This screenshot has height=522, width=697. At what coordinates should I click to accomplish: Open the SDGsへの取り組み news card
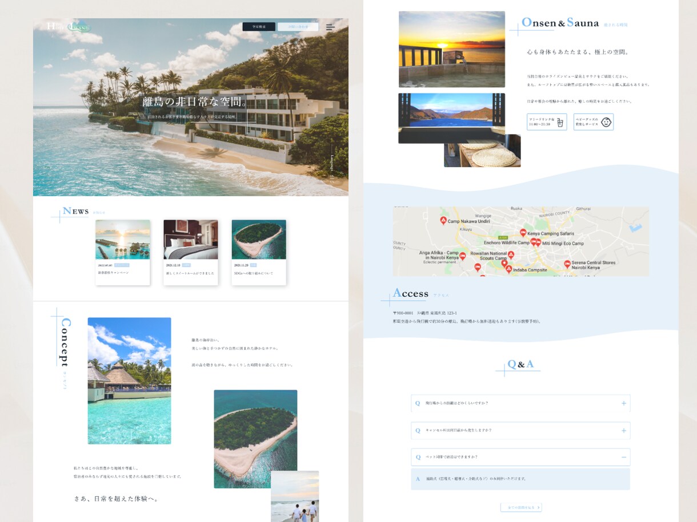[259, 252]
